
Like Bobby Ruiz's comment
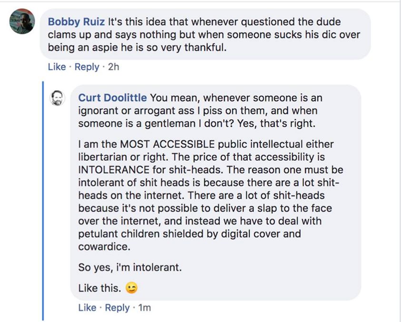coord(57,67)
